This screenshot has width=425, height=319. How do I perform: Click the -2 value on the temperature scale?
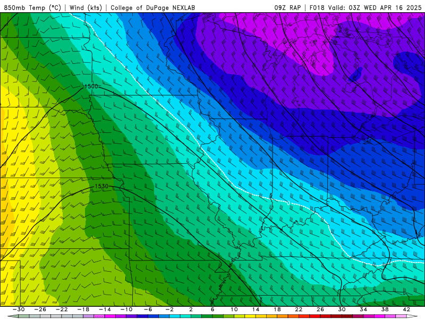[x=169, y=309]
